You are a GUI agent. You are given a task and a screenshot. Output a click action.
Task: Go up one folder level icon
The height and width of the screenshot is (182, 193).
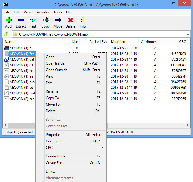[x=6, y=34]
